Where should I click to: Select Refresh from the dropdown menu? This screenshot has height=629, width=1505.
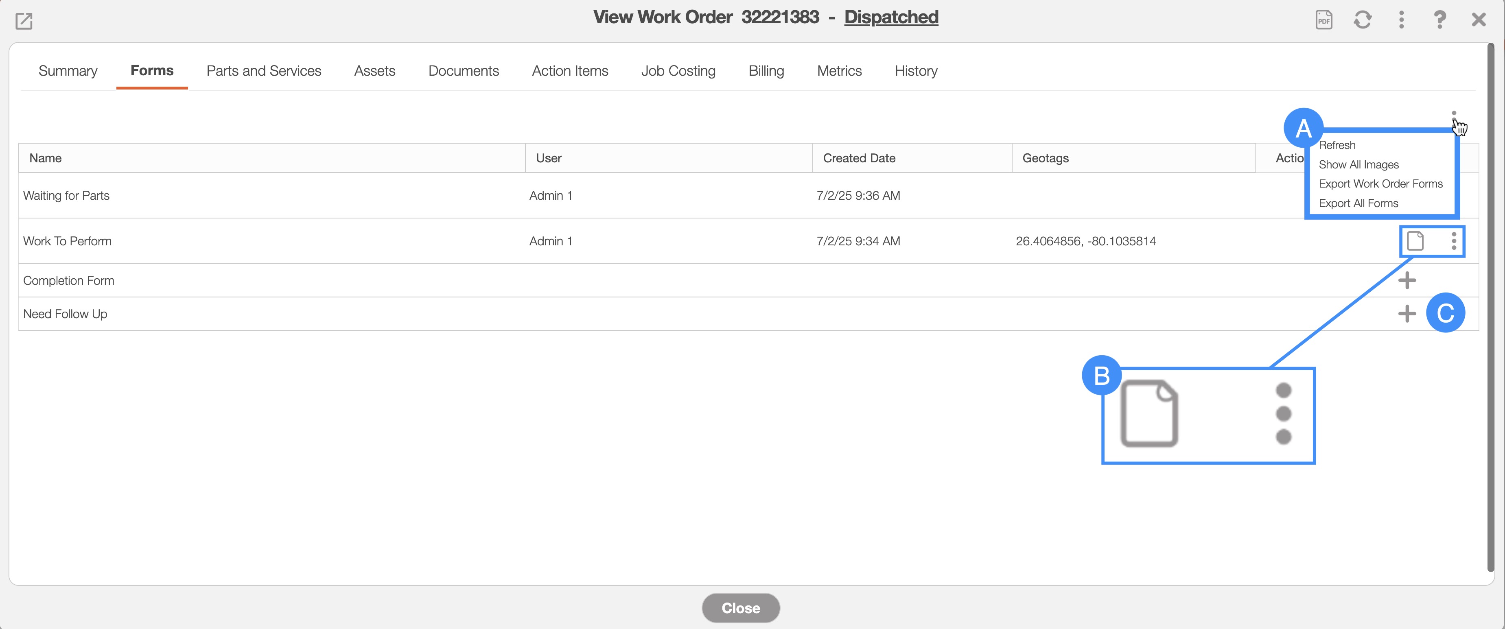[x=1337, y=145]
